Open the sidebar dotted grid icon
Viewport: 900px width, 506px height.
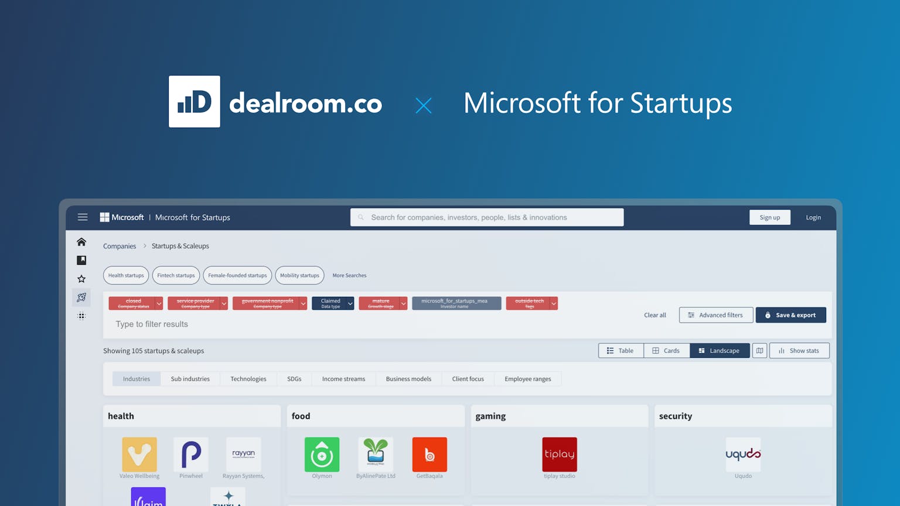(81, 316)
